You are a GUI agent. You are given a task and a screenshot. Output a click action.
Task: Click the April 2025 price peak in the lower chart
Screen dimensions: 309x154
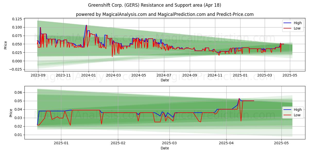click(x=239, y=98)
